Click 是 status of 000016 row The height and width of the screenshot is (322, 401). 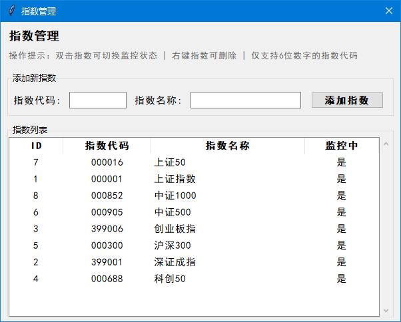(x=341, y=162)
